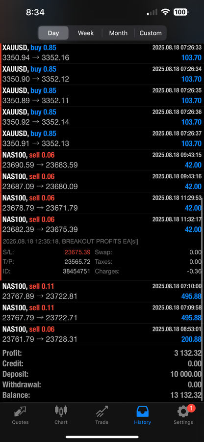Select the Day period tab
204x442 pixels.
point(53,33)
